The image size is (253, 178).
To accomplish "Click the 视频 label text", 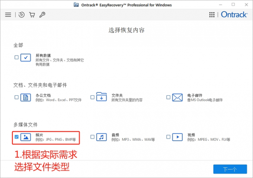I will 191,135.
